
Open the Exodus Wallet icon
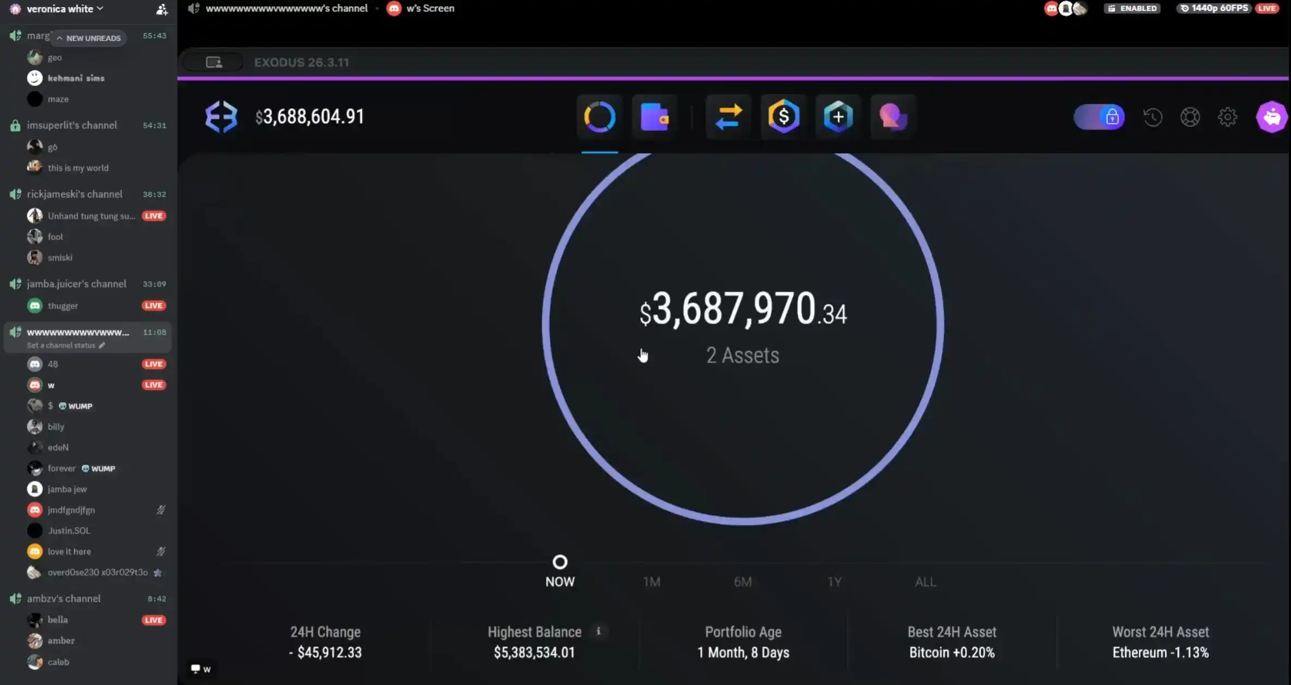pos(654,117)
